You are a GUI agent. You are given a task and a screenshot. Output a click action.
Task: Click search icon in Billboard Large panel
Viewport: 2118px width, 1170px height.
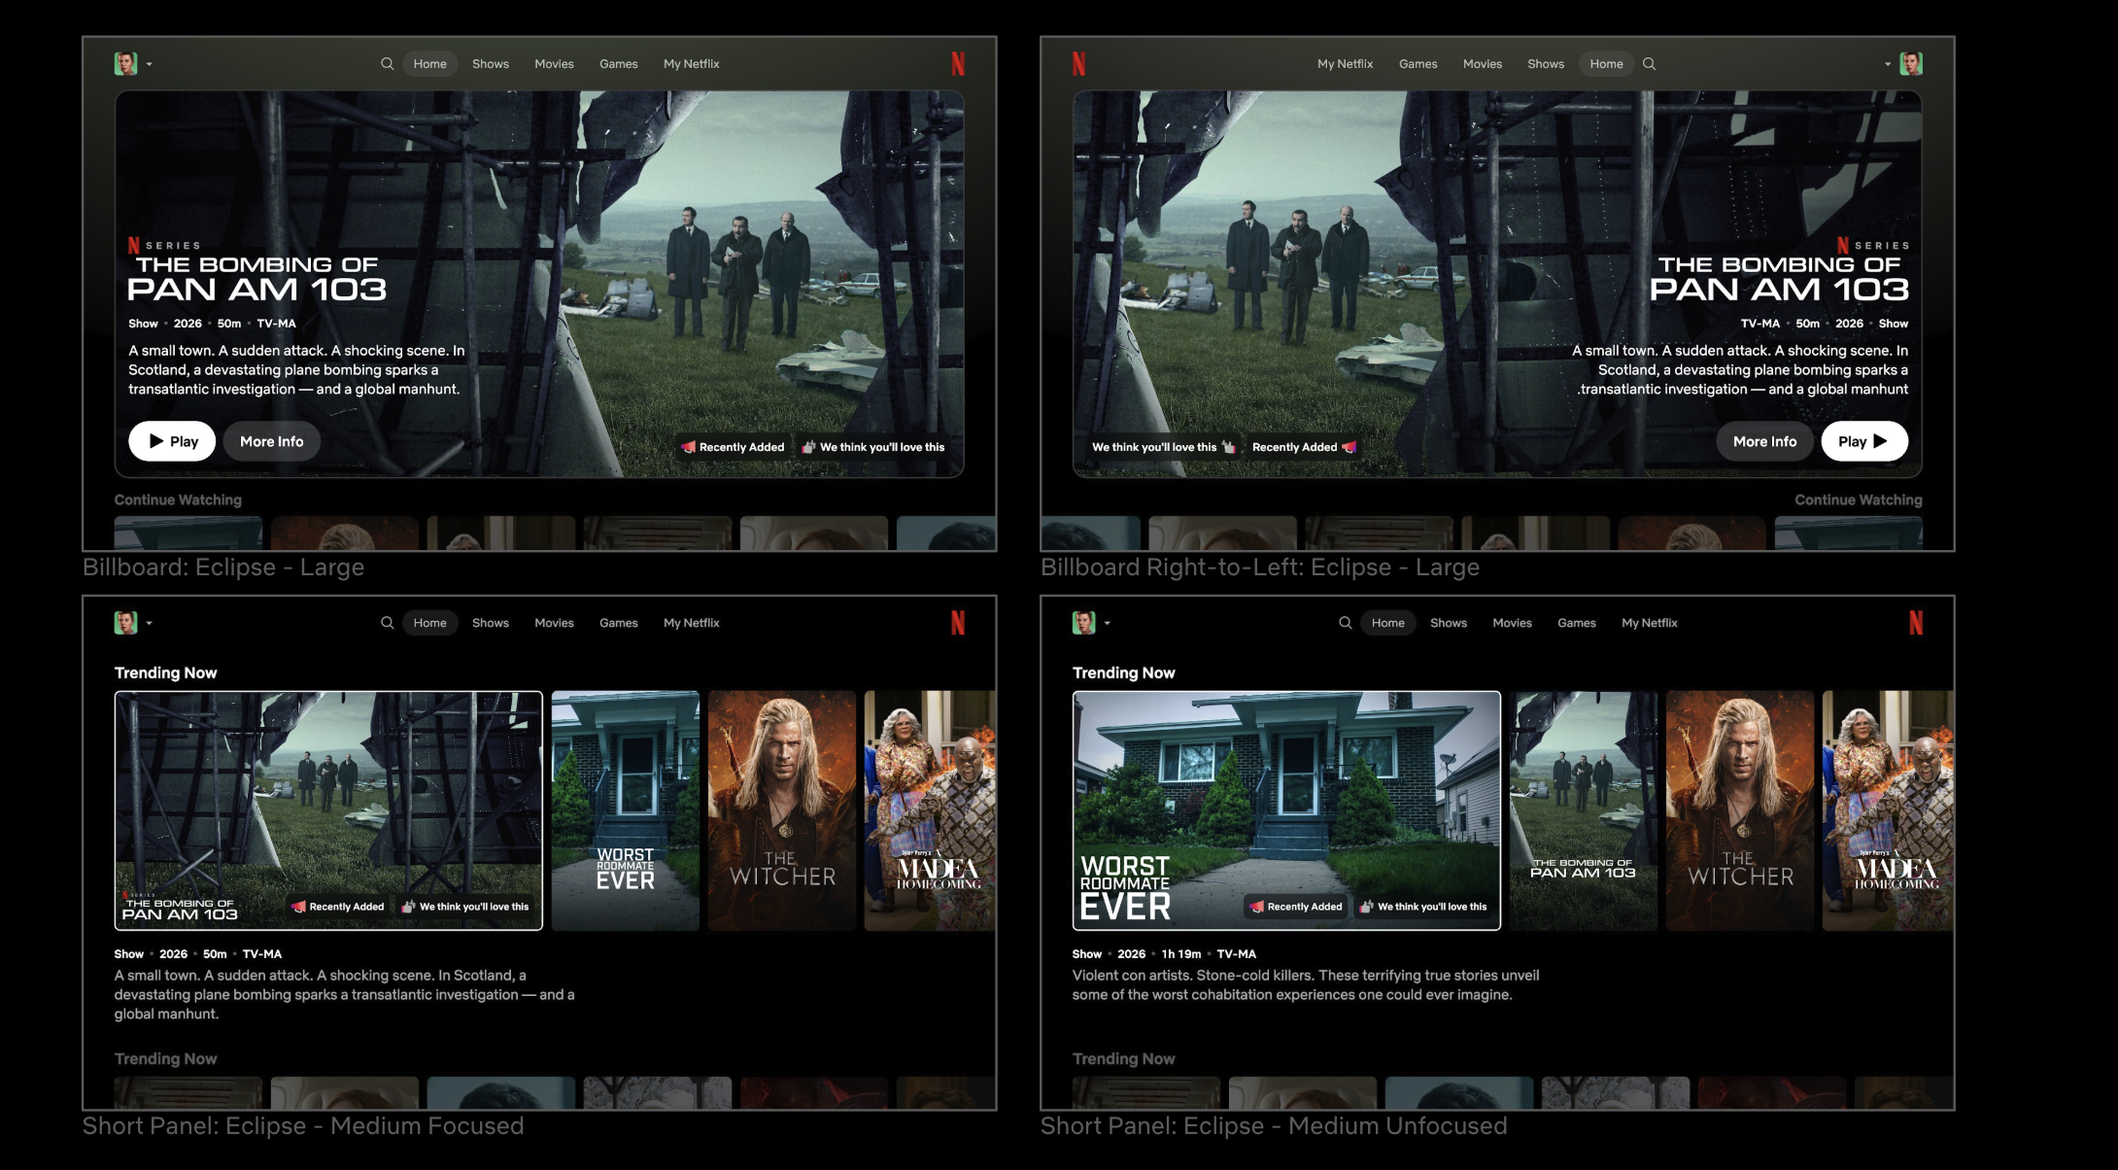387,64
